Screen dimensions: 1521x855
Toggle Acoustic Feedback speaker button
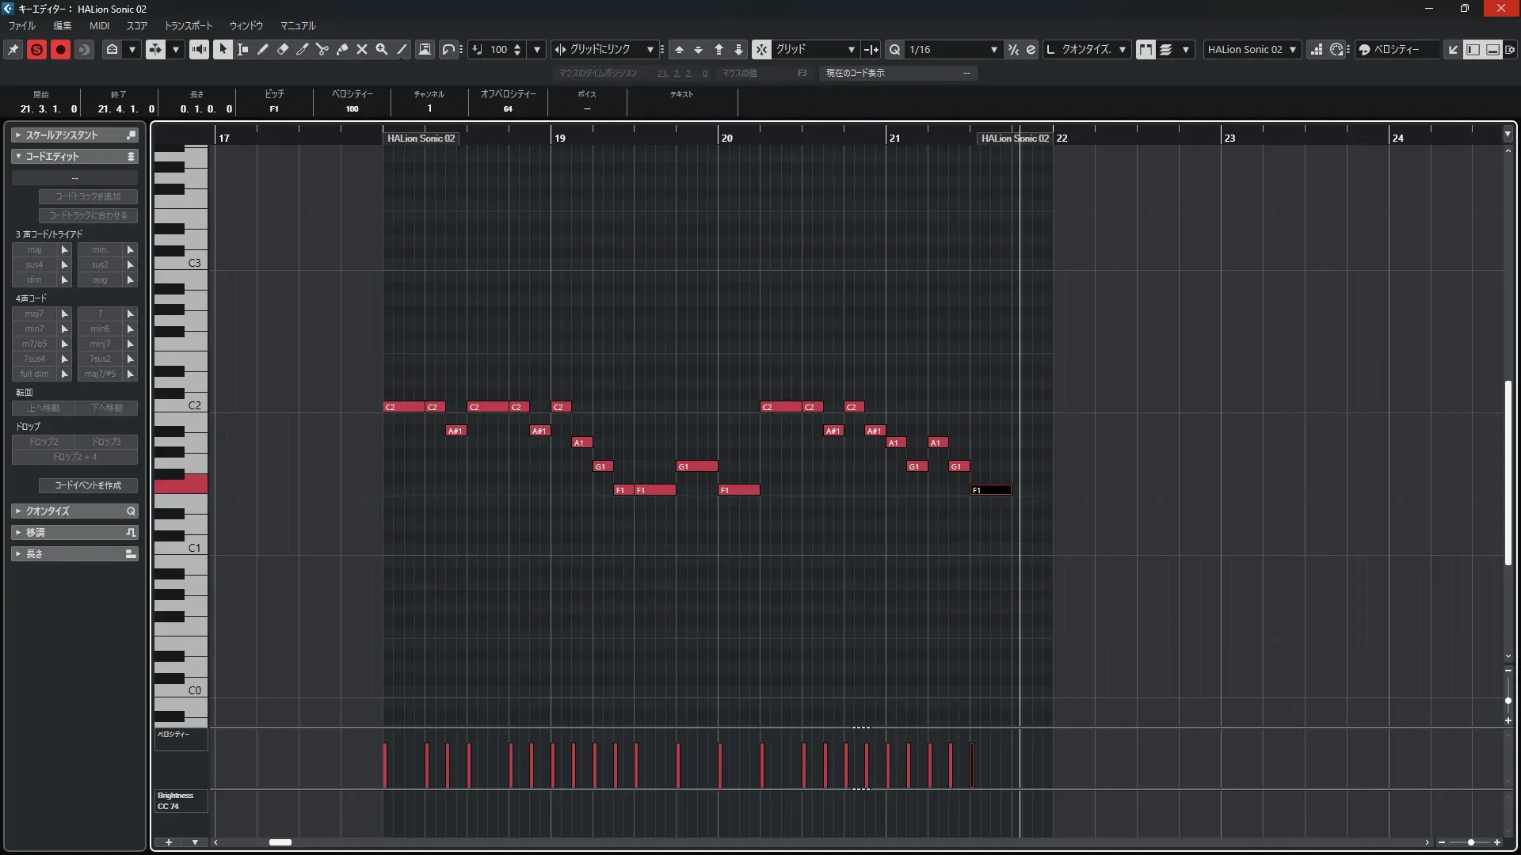click(199, 49)
